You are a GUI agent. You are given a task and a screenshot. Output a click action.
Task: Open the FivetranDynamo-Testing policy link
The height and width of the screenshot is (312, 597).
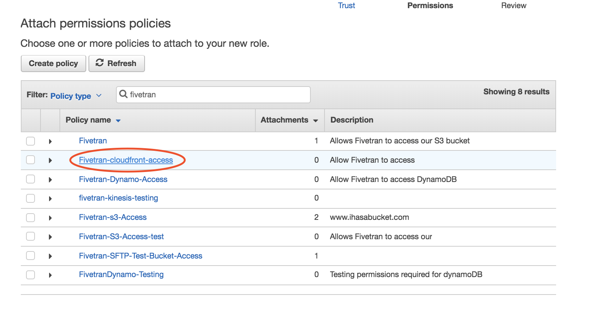tap(121, 274)
